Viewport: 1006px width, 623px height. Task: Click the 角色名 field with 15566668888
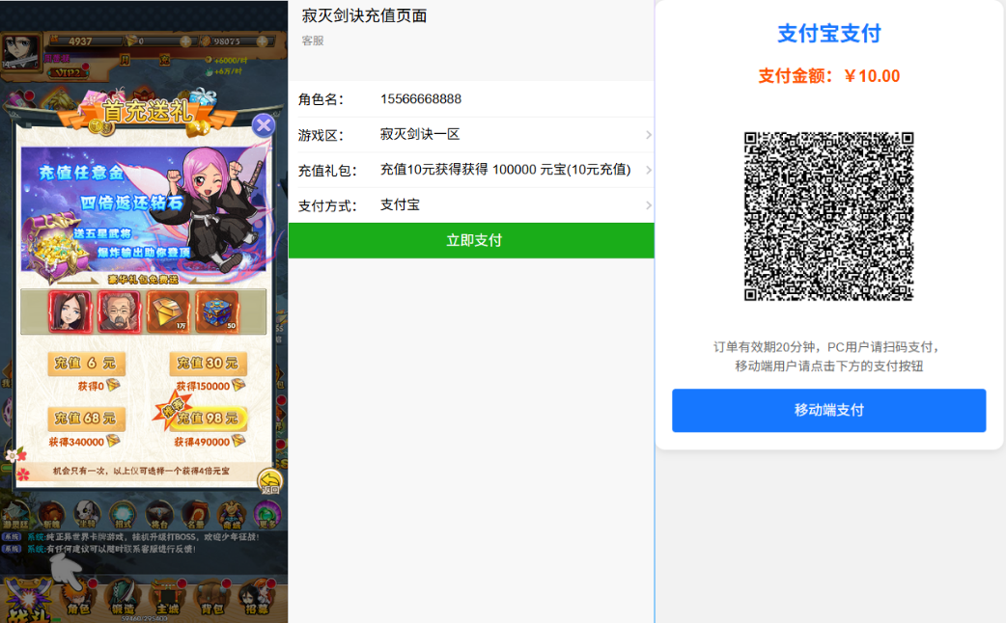pos(471,99)
